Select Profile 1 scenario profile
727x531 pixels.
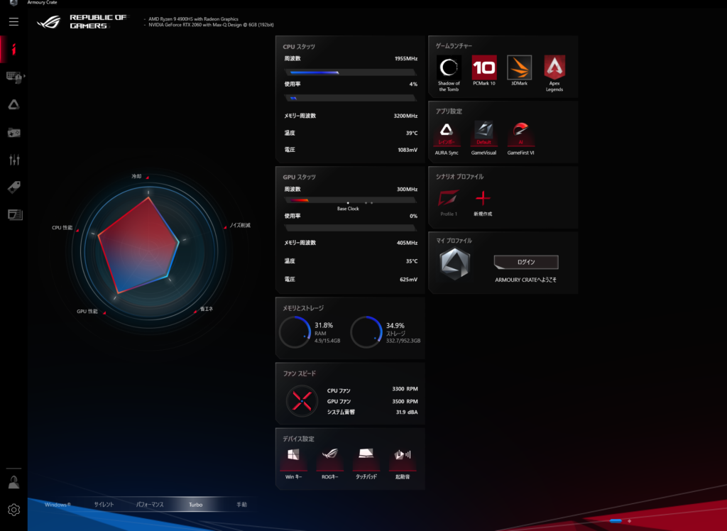tap(449, 202)
